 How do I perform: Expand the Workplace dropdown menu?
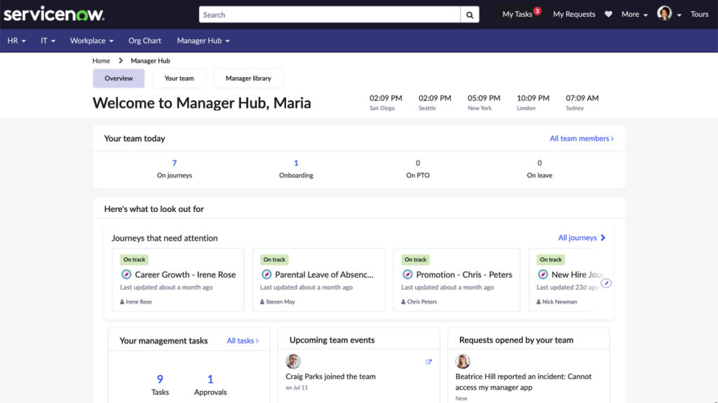tap(91, 41)
